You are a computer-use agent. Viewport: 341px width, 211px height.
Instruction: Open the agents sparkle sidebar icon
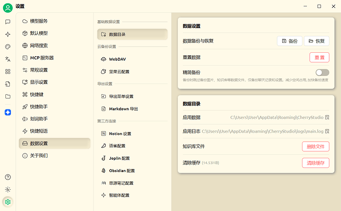(7, 35)
